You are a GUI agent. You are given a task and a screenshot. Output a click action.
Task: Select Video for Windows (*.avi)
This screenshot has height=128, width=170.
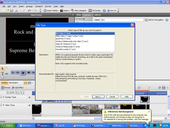[x=85, y=44]
